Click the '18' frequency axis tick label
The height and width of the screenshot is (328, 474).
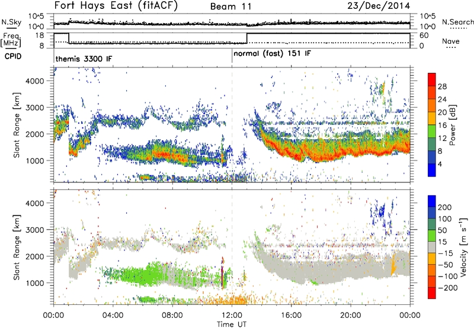[40, 36]
